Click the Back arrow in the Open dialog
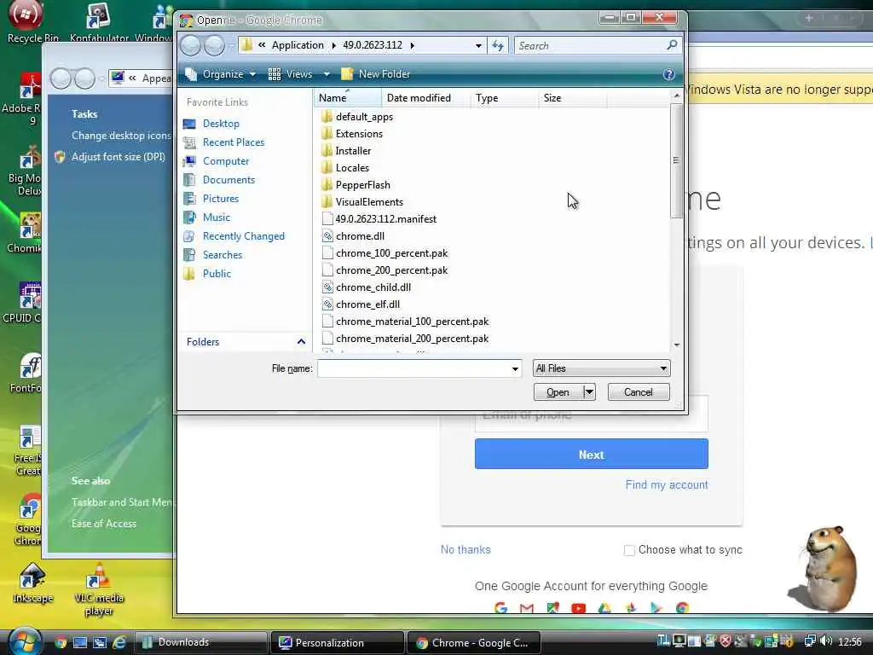Screen dimensions: 873x655 point(190,46)
